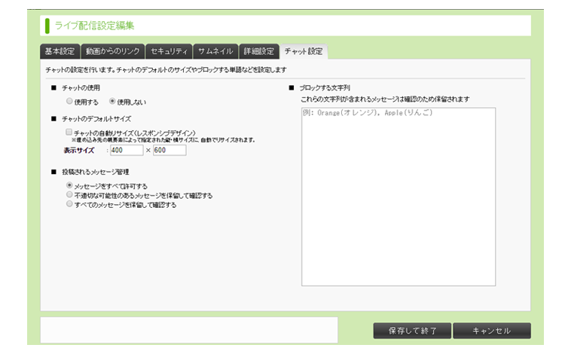Open the 詳細設定 tab
This screenshot has height=354, width=565.
[259, 51]
